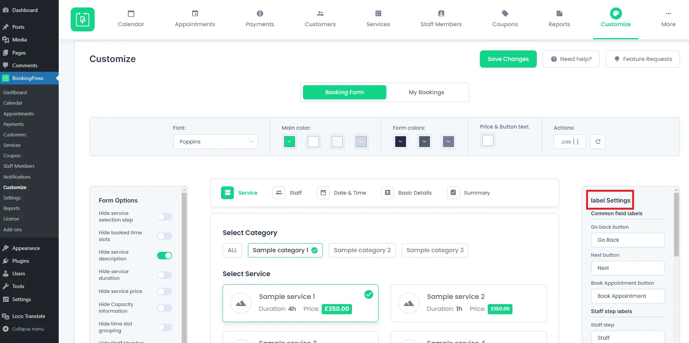The width and height of the screenshot is (689, 343).
Task: Toggle Hide time slot grouping
Action: pyautogui.click(x=165, y=327)
